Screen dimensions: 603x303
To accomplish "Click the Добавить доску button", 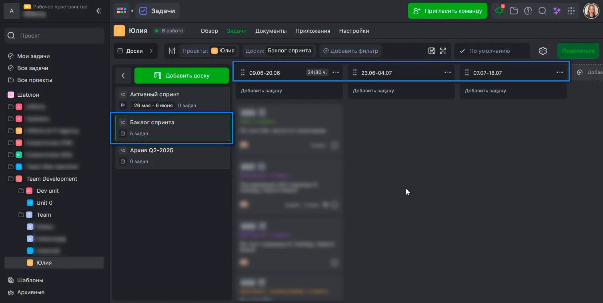I will coord(181,76).
